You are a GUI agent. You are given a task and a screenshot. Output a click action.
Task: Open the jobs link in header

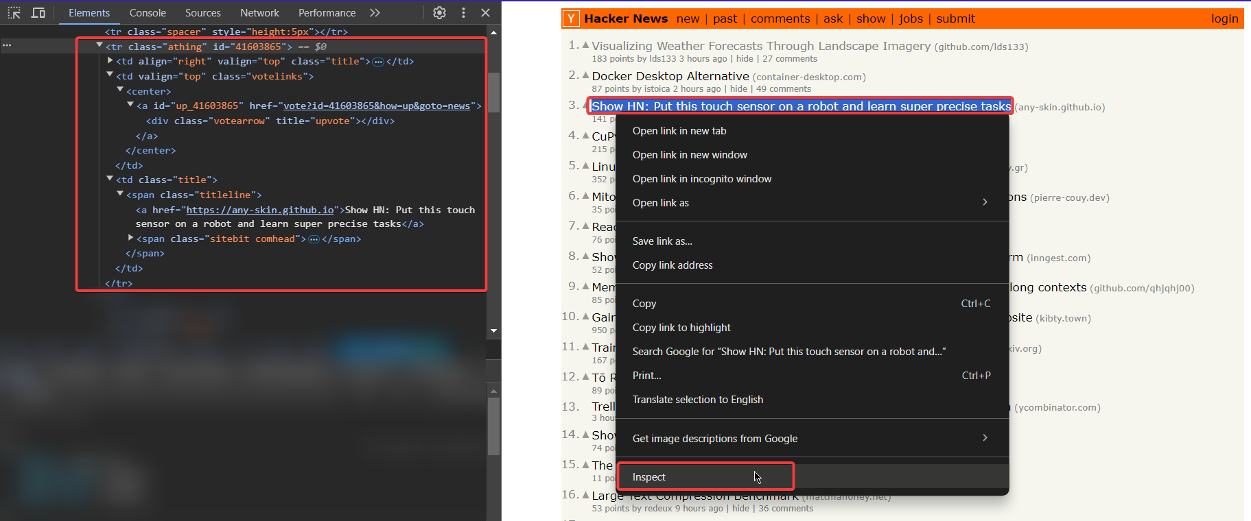pyautogui.click(x=911, y=19)
